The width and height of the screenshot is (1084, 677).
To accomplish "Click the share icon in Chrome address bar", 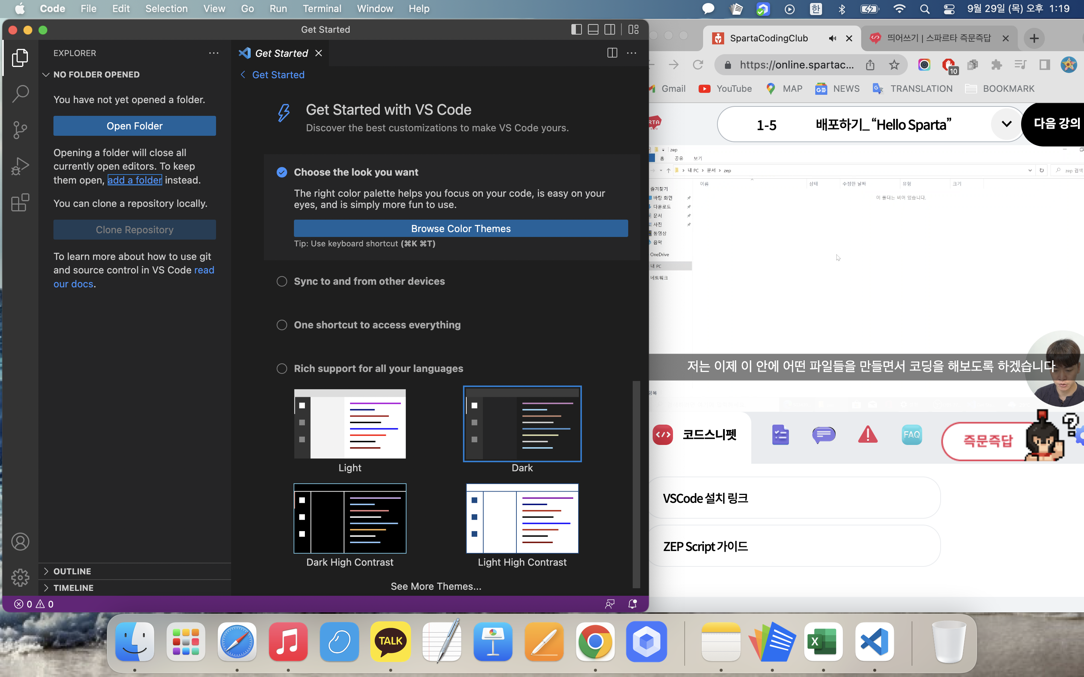I will [870, 65].
